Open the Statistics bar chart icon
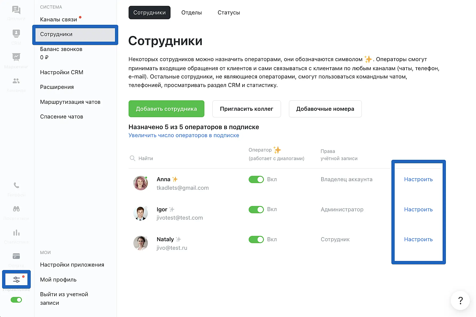This screenshot has width=476, height=317. point(16,233)
